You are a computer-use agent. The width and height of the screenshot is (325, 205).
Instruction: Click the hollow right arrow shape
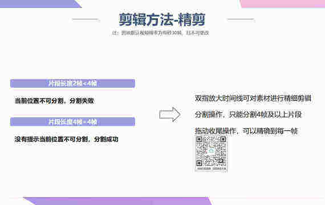pyautogui.click(x=170, y=114)
